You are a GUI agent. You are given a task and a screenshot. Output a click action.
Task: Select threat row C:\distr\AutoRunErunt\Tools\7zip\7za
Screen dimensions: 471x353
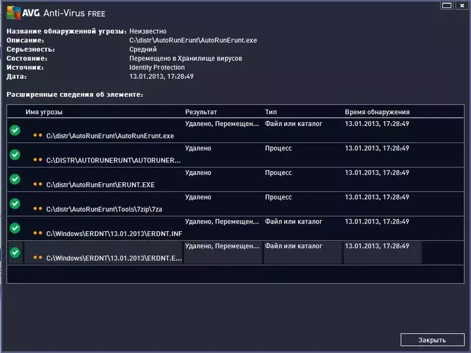[235, 204]
